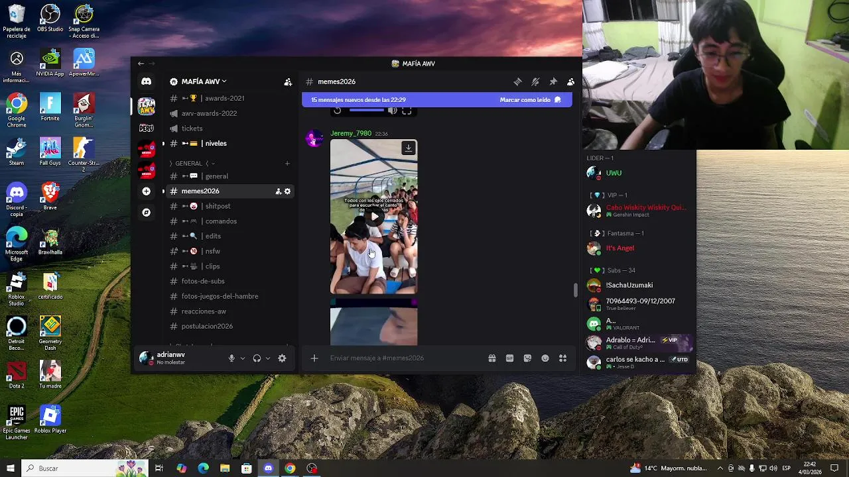Open the awards-2021 channel
Viewport: 849px width, 477px height.
(229, 98)
